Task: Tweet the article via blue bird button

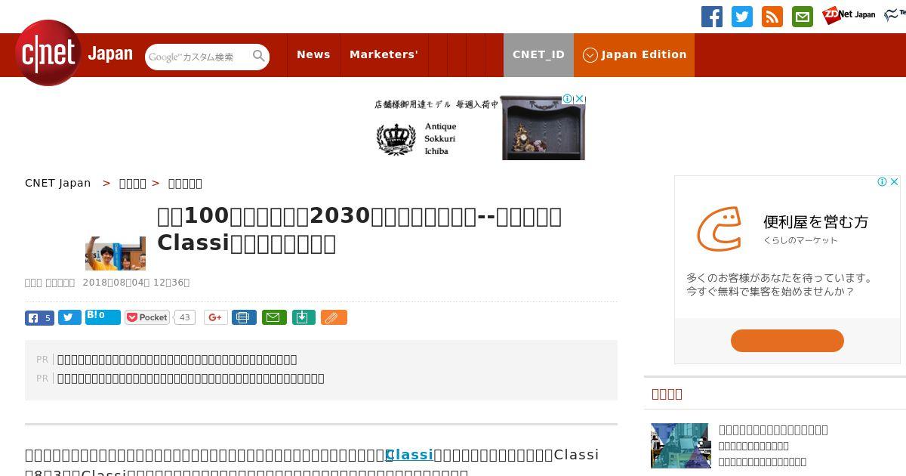Action: pos(69,317)
